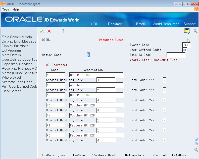The width and height of the screenshot is (199, 159).
Task: Click F14=Memo function key
Action: [x=78, y=155]
